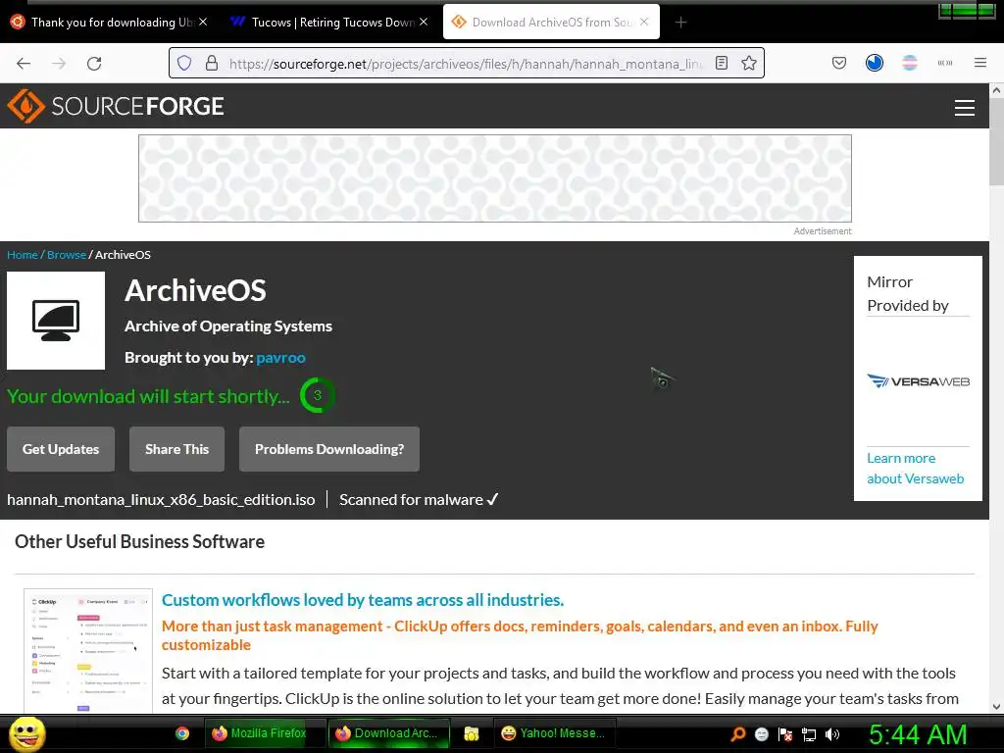The width and height of the screenshot is (1004, 753).
Task: Click the round gray tray icon
Action: (761, 733)
